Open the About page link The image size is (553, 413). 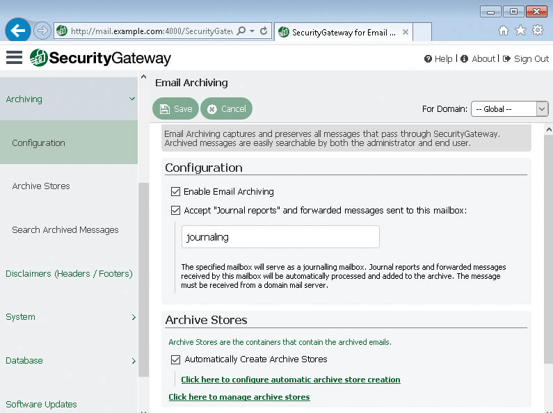(x=479, y=59)
